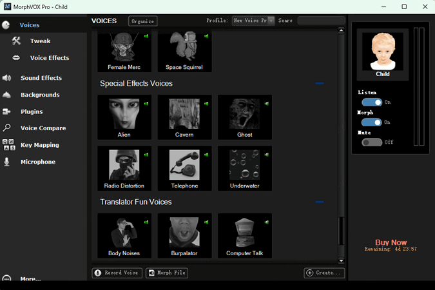Click the Buy Now link
Screen dimensions: 435x290
click(x=391, y=242)
